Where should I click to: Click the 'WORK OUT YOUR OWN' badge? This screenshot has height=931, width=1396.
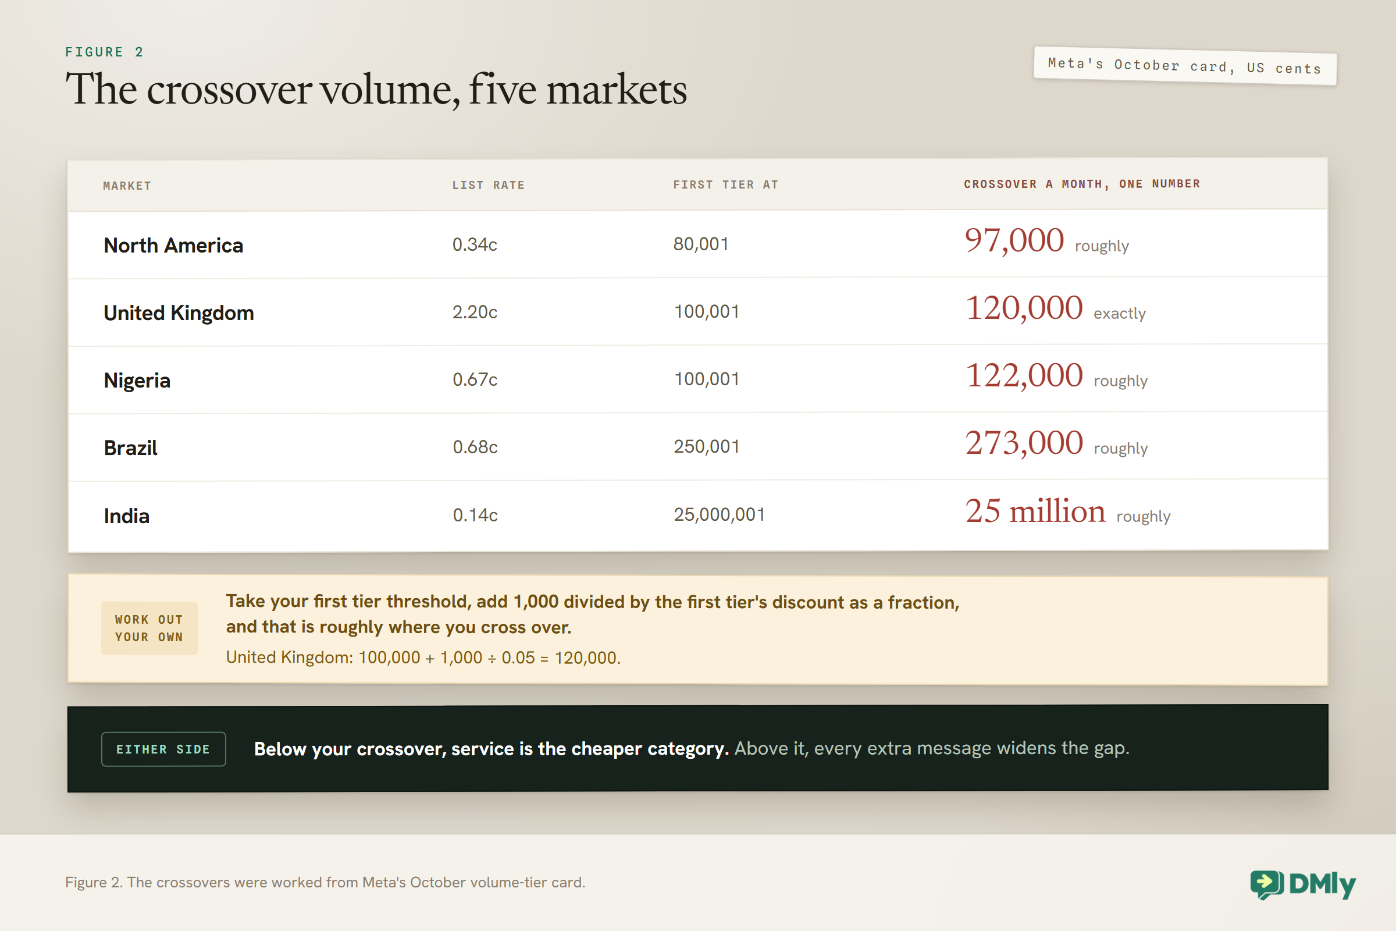pos(149,628)
